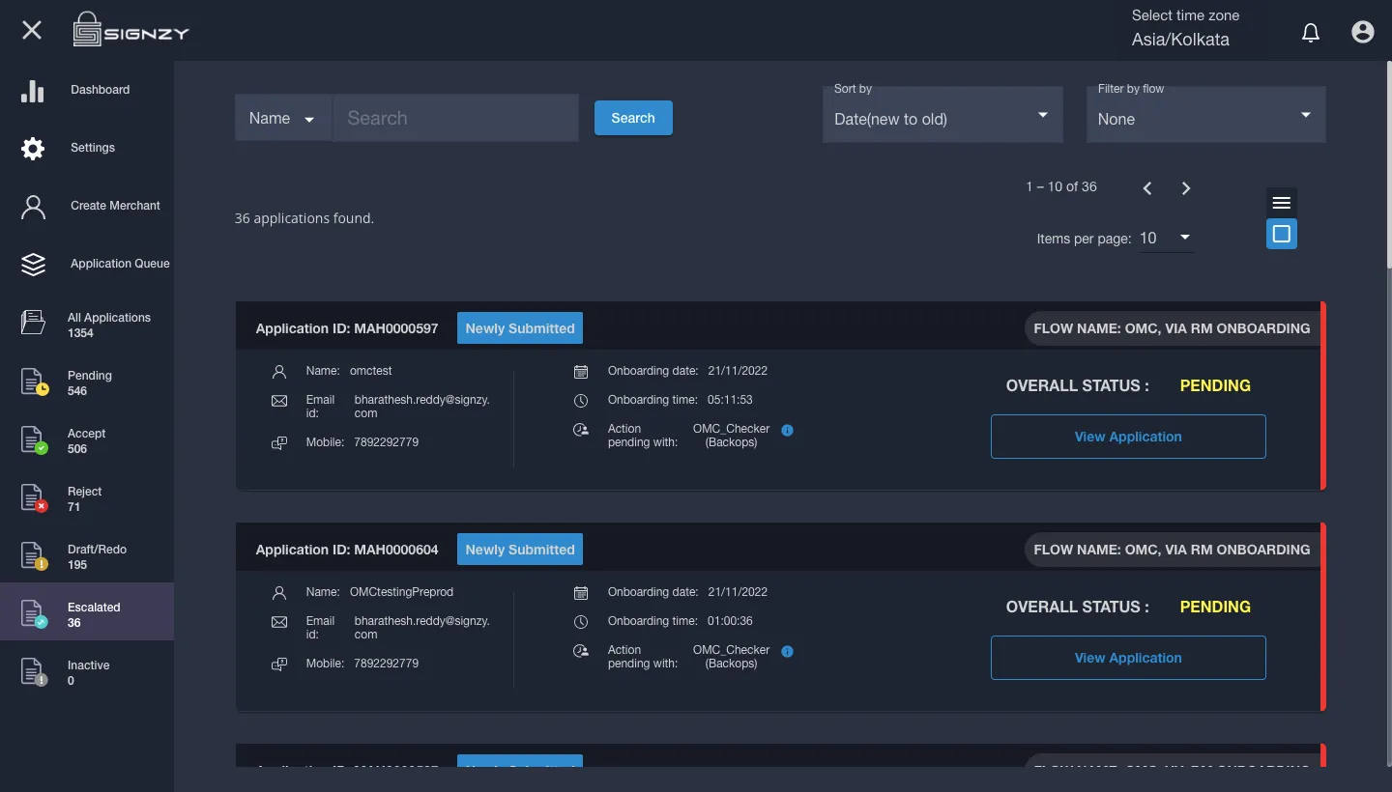Click the Create Merchant person icon
This screenshot has height=792, width=1392.
pyautogui.click(x=33, y=207)
